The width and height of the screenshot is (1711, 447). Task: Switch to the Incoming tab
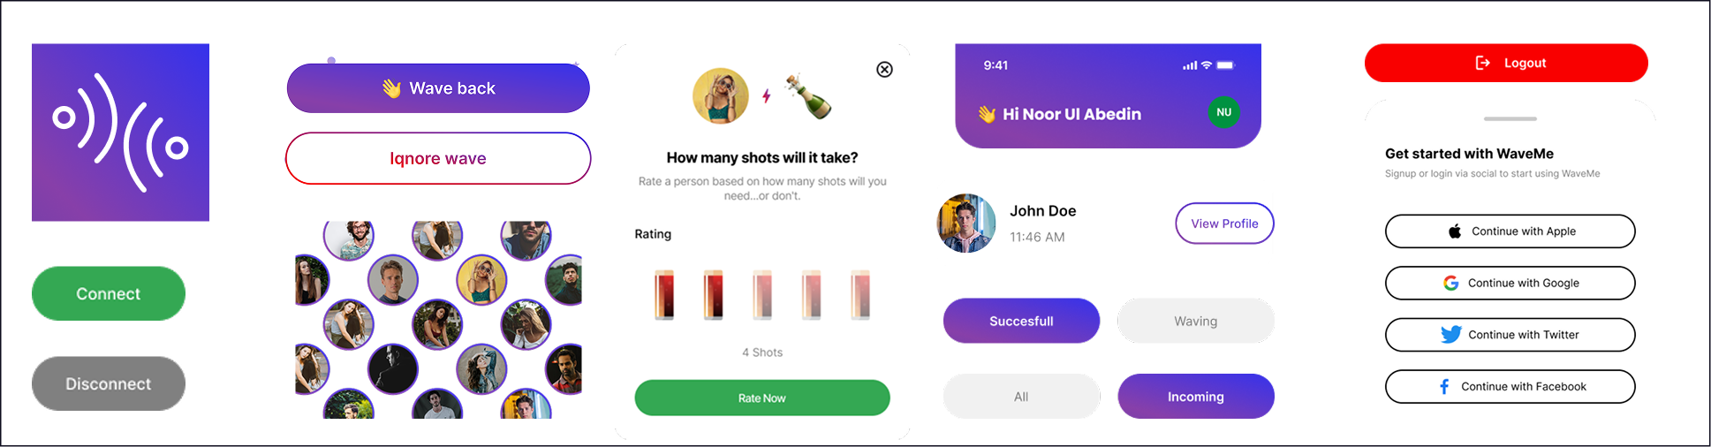click(1195, 397)
